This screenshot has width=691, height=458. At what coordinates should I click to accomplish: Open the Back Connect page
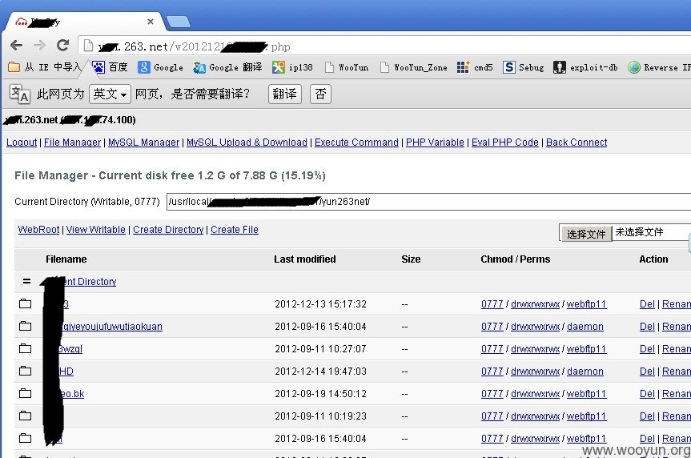point(577,143)
